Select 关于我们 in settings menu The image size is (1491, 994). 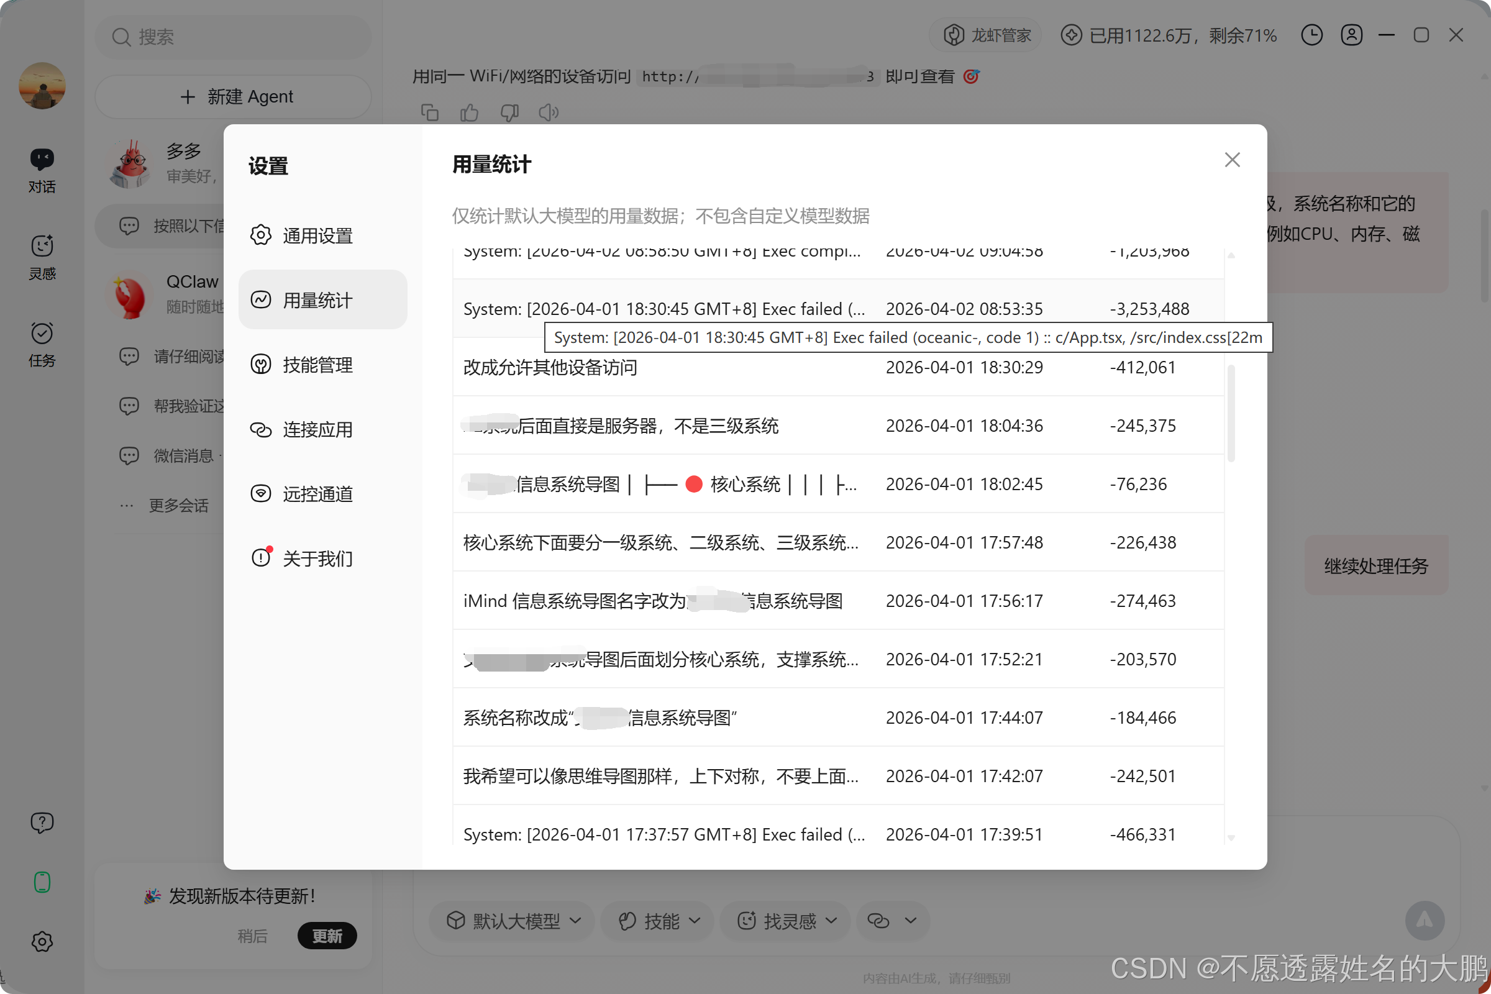[x=322, y=558]
